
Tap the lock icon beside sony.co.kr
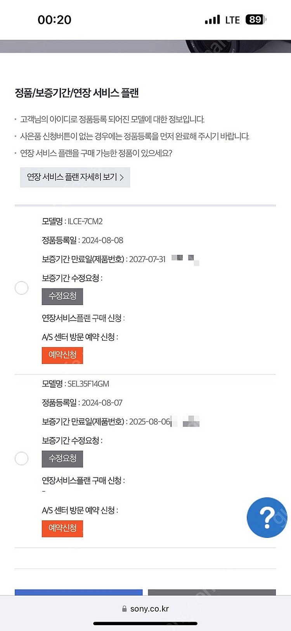click(125, 608)
